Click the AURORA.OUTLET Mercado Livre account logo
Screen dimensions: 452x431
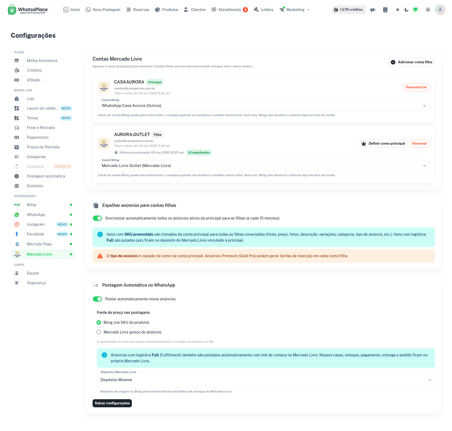104,144
